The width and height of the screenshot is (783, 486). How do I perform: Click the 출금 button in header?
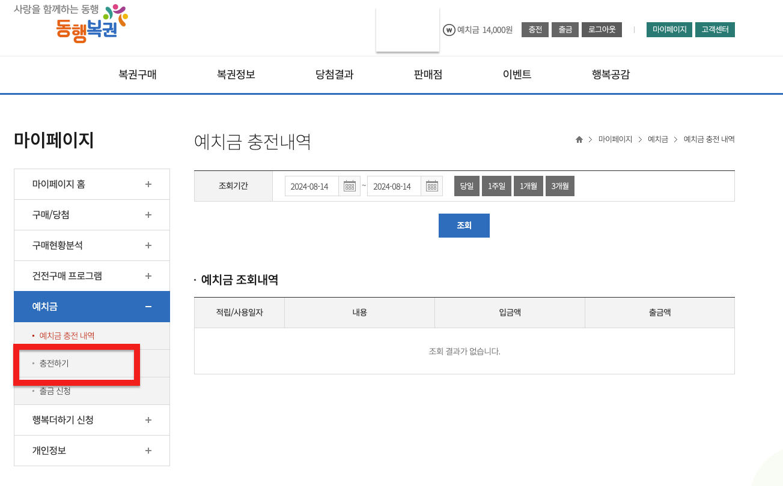coord(565,29)
